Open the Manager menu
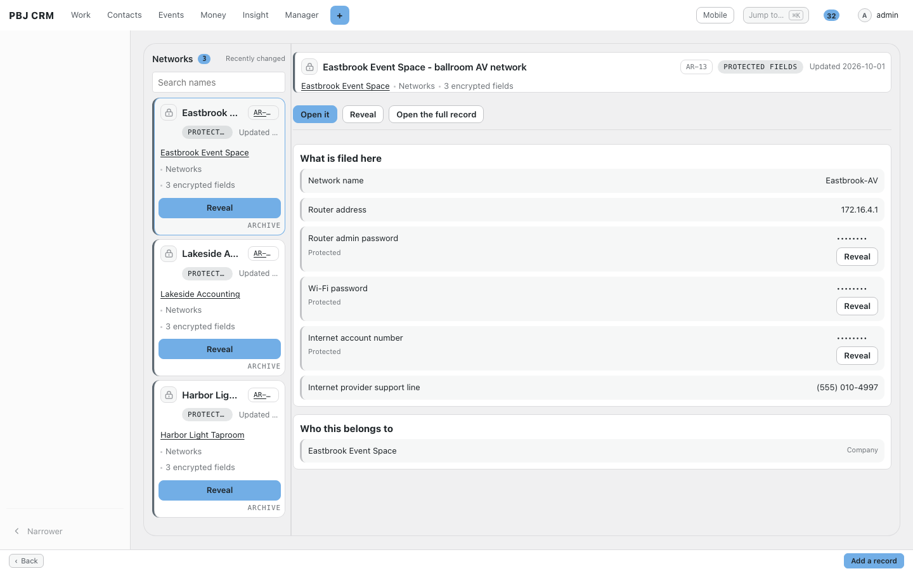 click(x=302, y=15)
